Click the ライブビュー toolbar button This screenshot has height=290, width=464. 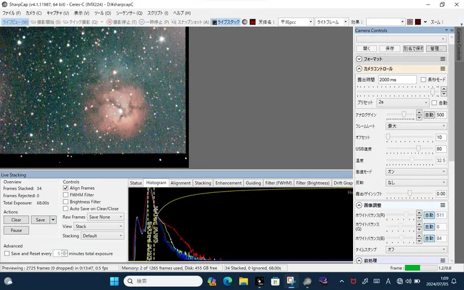[x=14, y=22]
